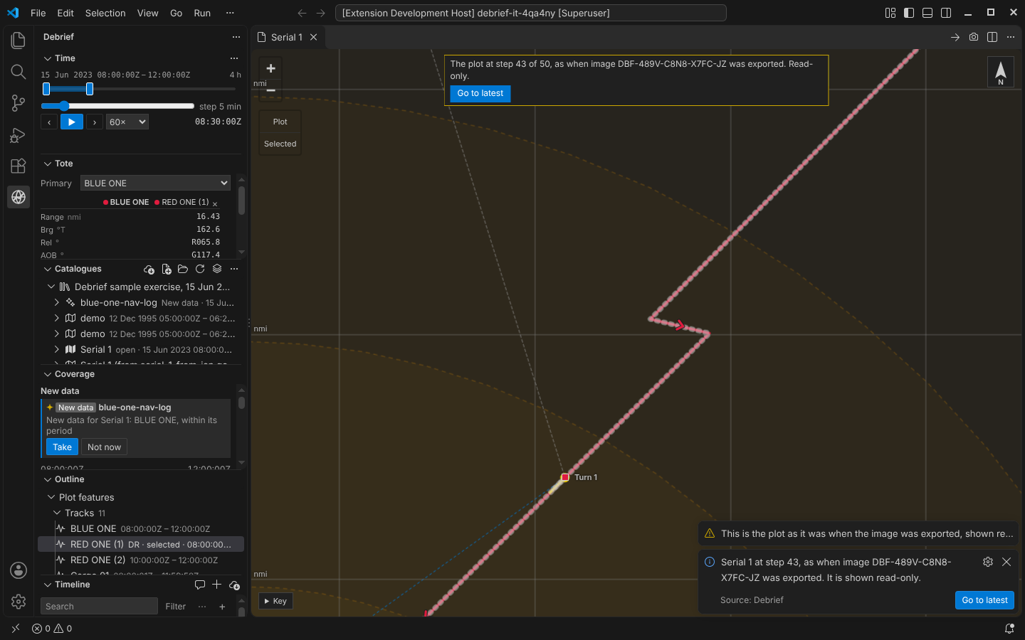
Task: Click the notifications bell in status bar
Action: (x=1009, y=629)
